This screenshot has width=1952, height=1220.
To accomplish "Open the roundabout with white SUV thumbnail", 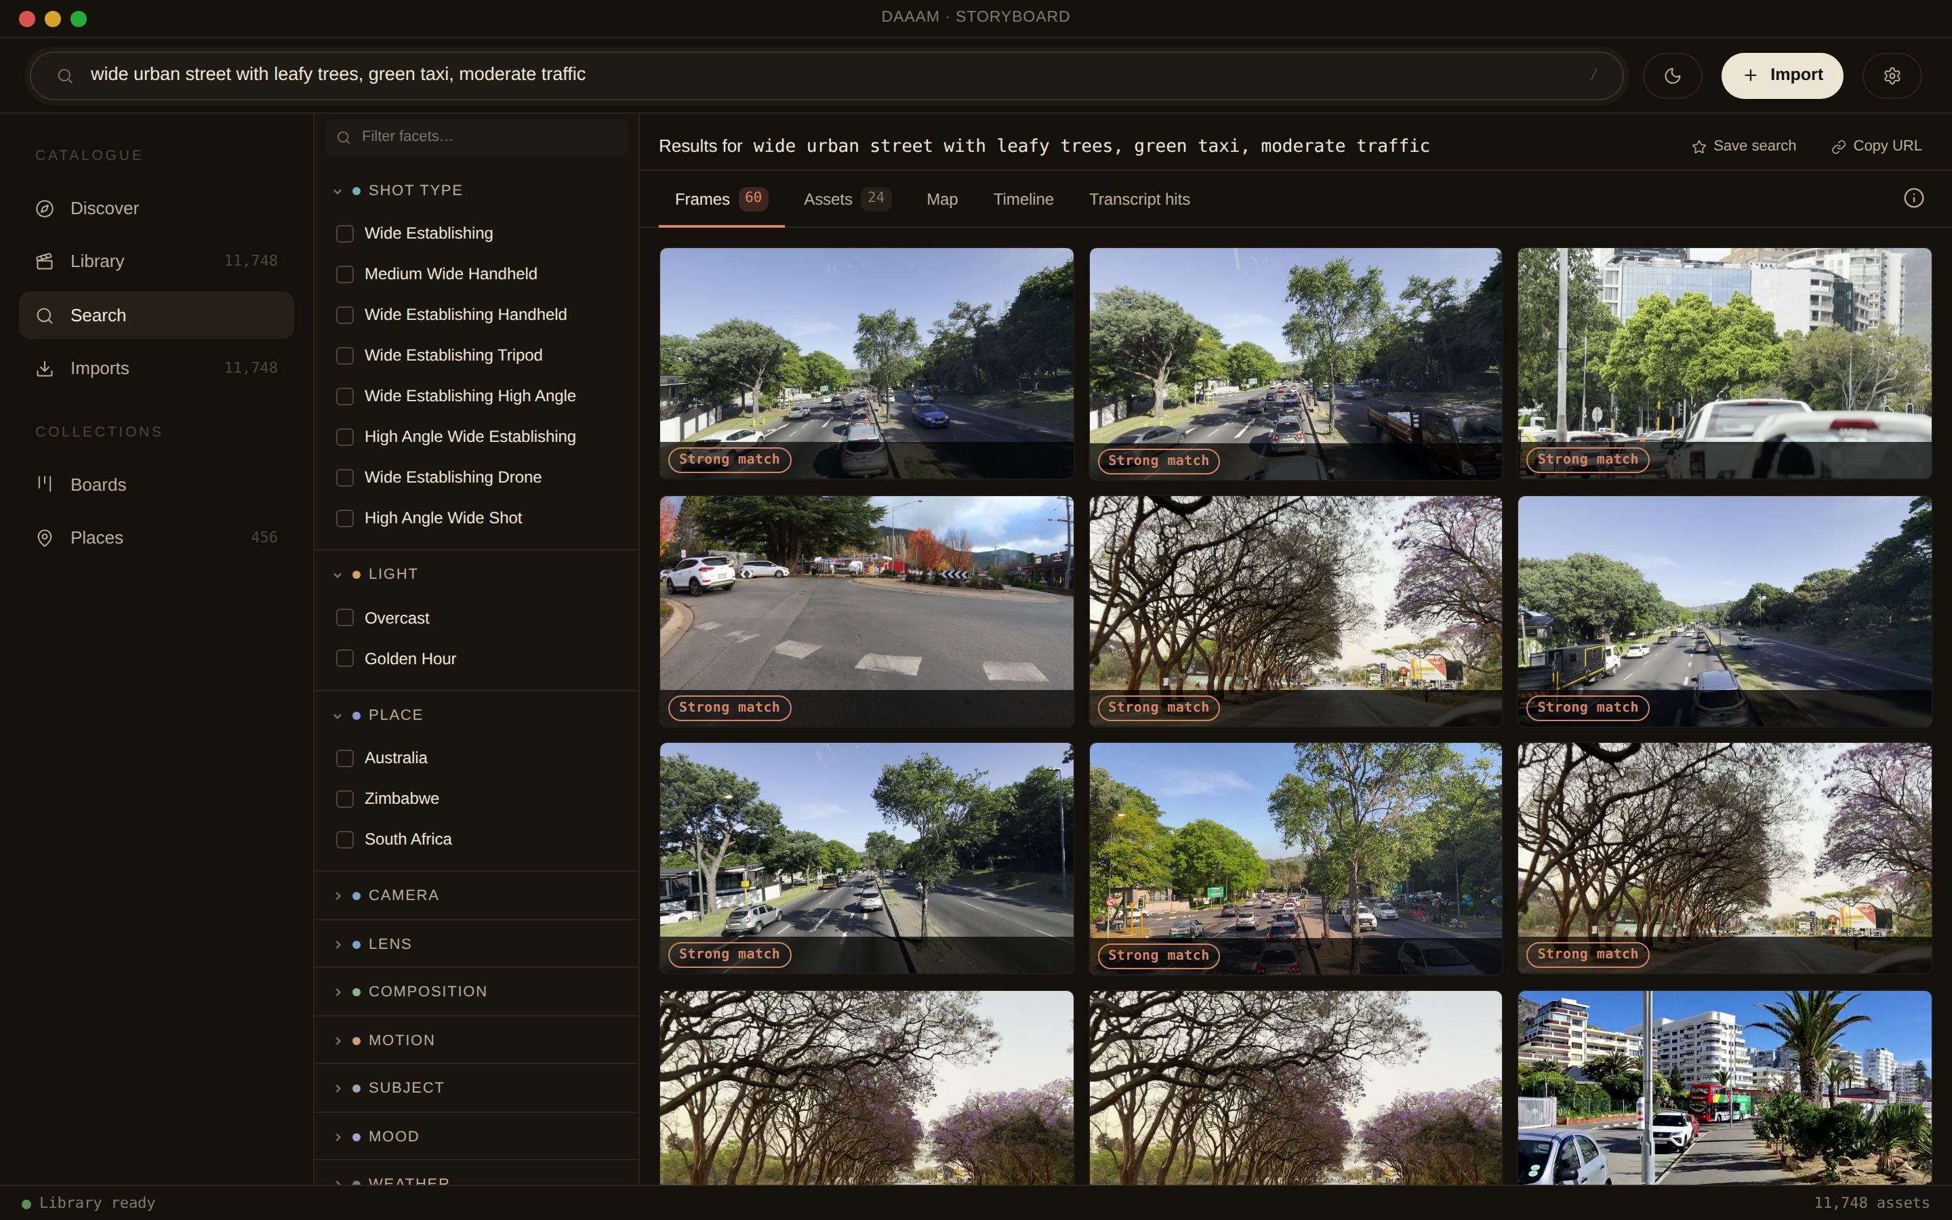I will [866, 611].
